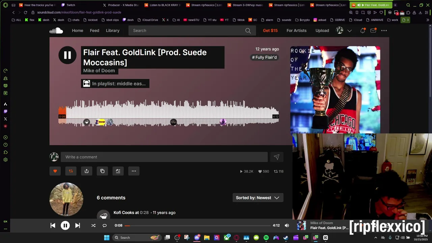Open the Opera sidebar settings gear

pos(5,160)
